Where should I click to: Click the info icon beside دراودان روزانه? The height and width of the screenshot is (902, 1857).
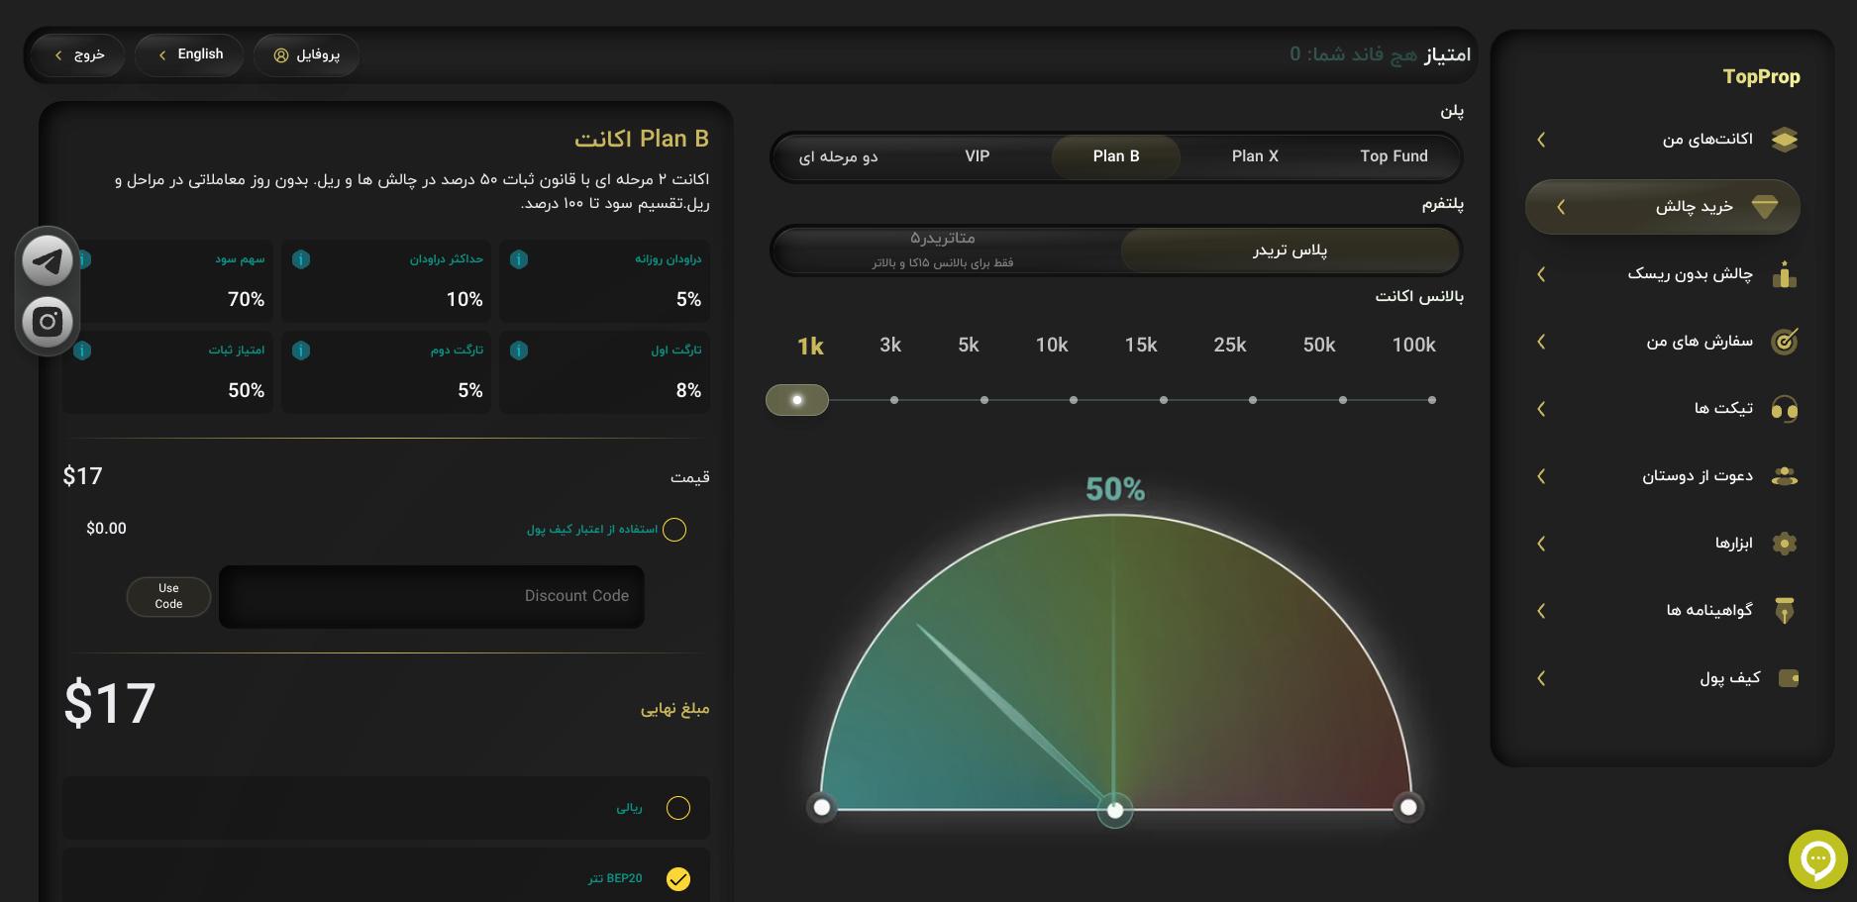pos(519,259)
